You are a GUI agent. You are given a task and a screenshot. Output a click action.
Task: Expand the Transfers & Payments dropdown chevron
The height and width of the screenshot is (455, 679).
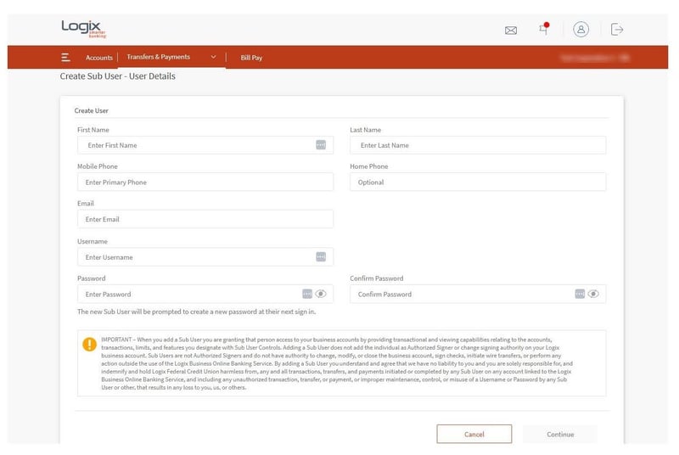point(213,58)
